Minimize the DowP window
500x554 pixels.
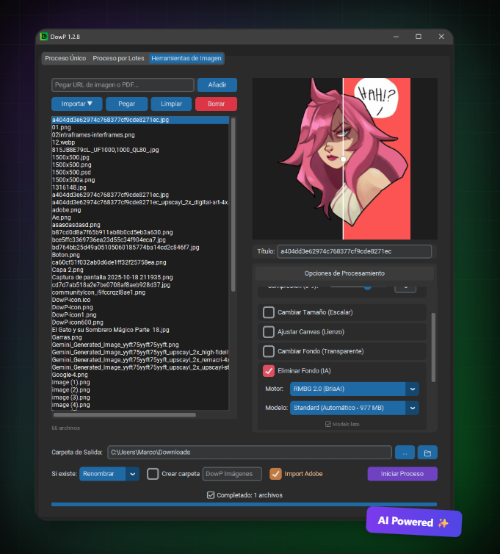click(396, 37)
